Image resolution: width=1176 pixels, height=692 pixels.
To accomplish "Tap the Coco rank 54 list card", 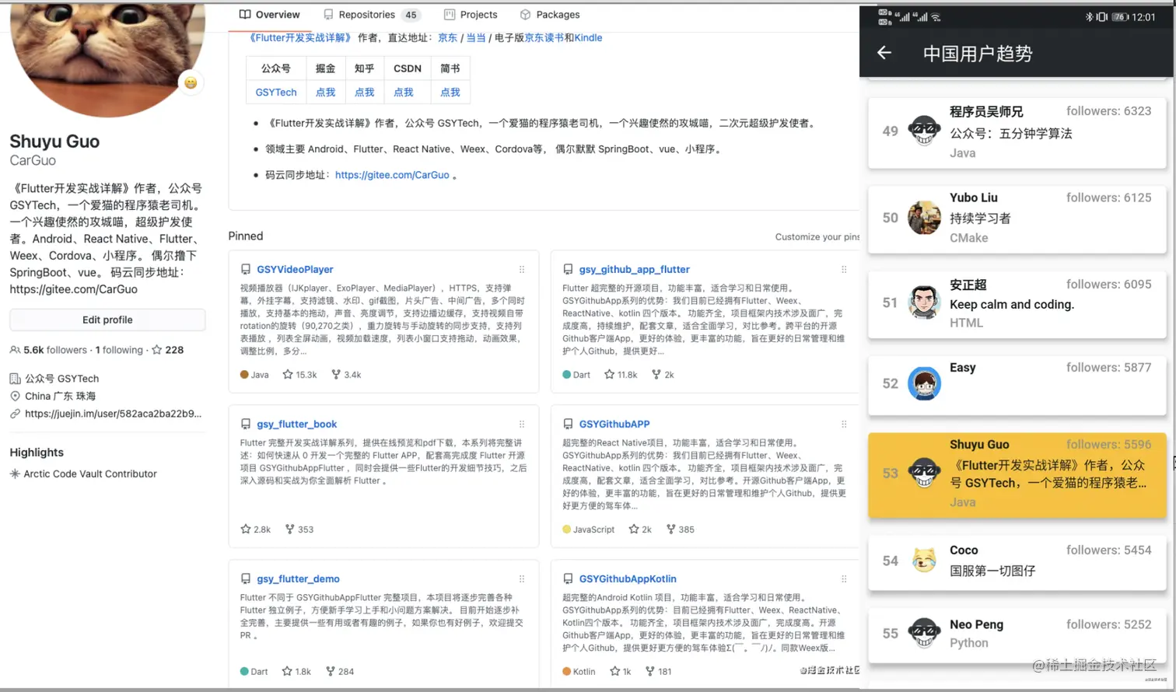I will tap(1017, 561).
